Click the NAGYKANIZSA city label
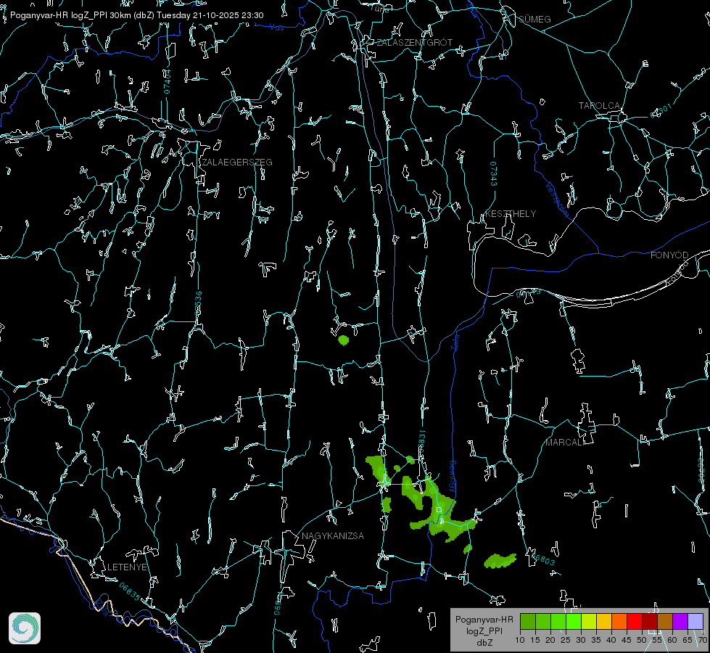710x653 pixels. point(333,536)
